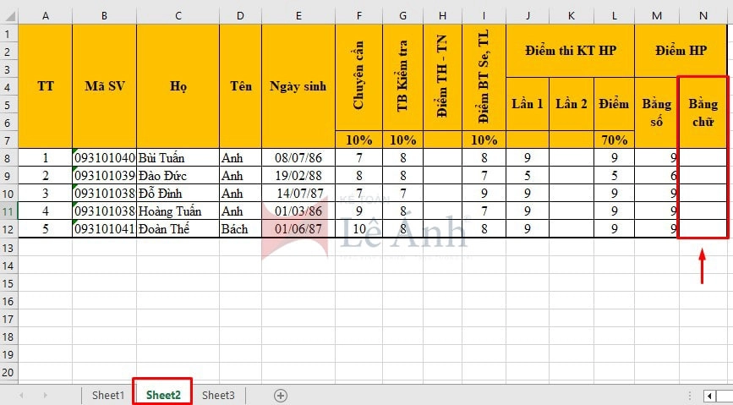Select the 'Điểm thi KT HP' merged cell
The height and width of the screenshot is (405, 733).
570,51
